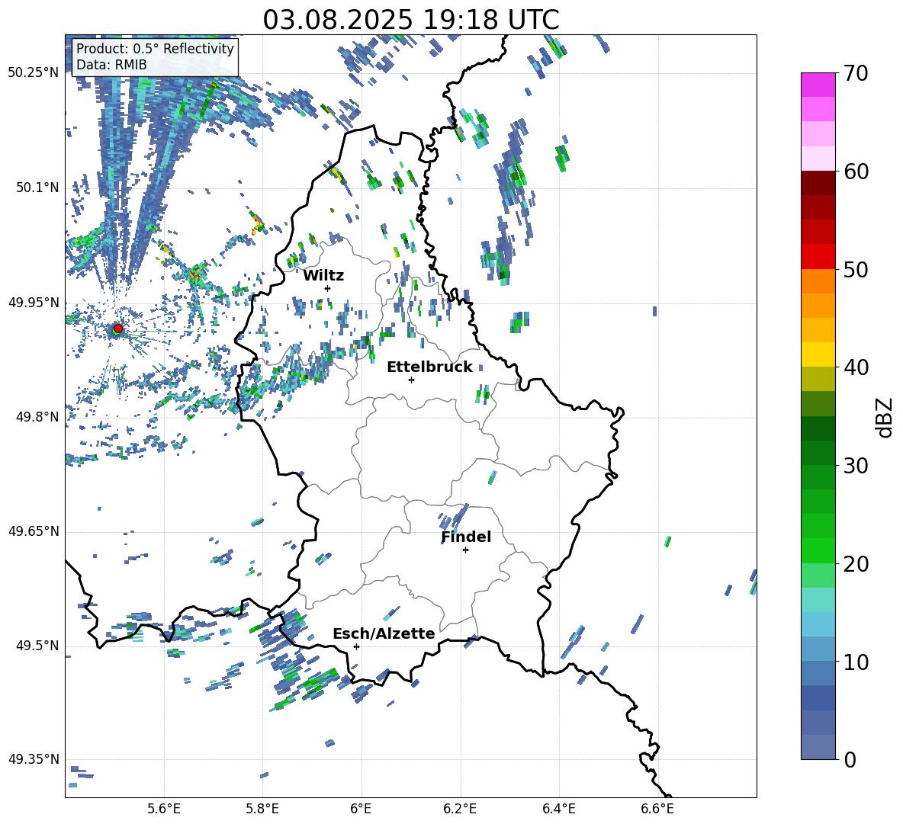
Task: Click the 49.65°N latitude tick label
Action: [34, 531]
